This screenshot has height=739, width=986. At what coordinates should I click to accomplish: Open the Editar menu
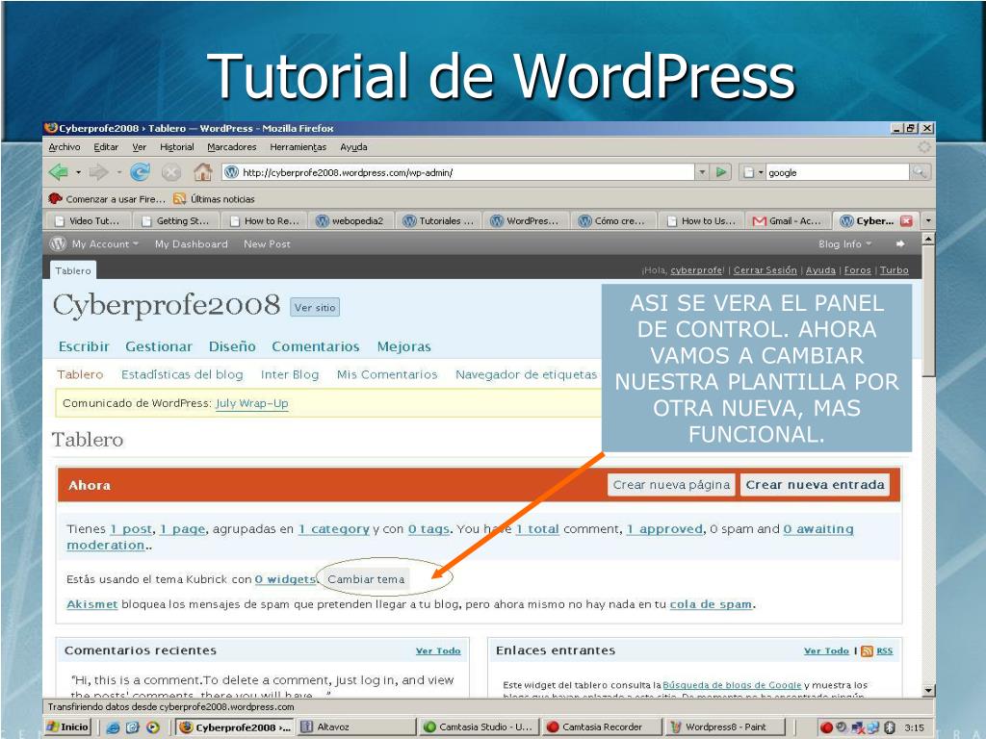(x=106, y=147)
